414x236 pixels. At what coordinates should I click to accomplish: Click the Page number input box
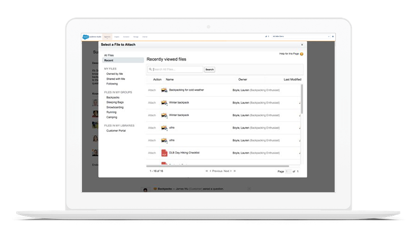coord(288,172)
